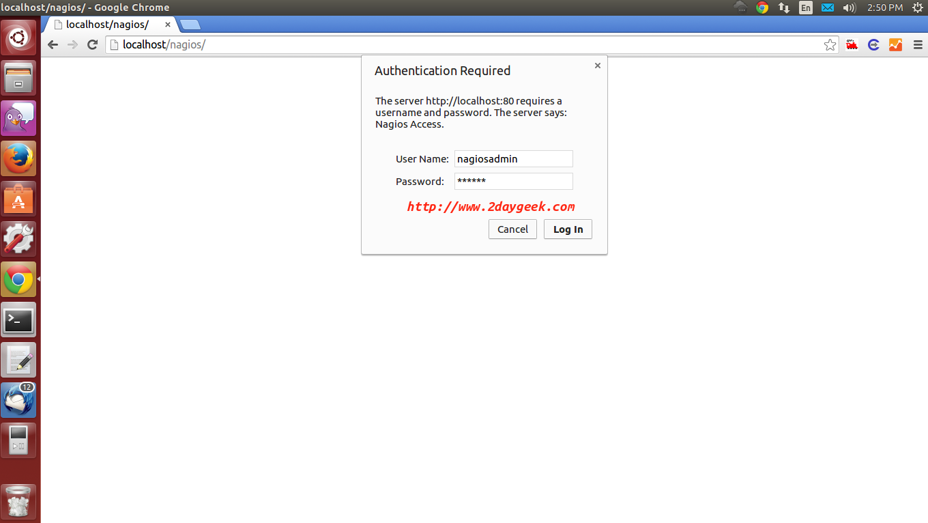Open the network connections indicator

784,8
